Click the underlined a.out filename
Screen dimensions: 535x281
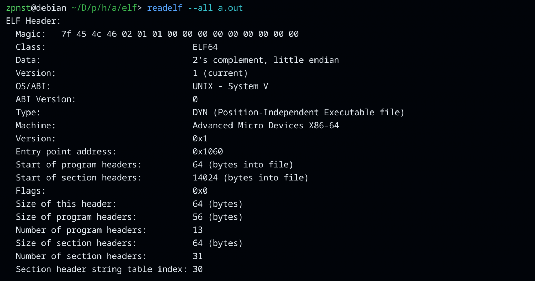pyautogui.click(x=230, y=8)
